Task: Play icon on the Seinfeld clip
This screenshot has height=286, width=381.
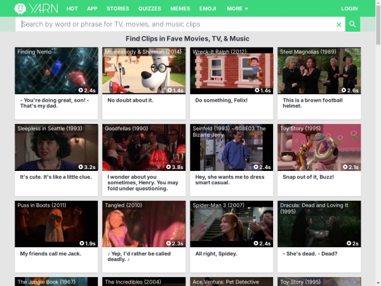Action: 256,167
